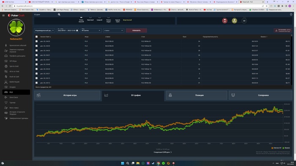
Task: Open the globe language icon at top right
Action: coord(291,14)
